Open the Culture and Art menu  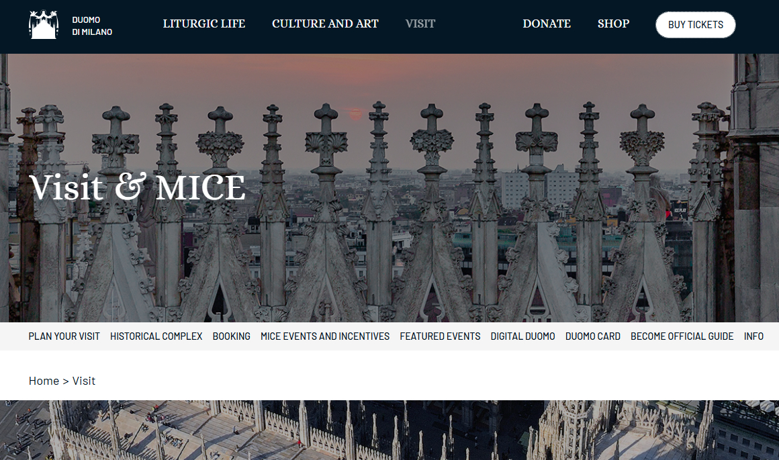tap(325, 24)
